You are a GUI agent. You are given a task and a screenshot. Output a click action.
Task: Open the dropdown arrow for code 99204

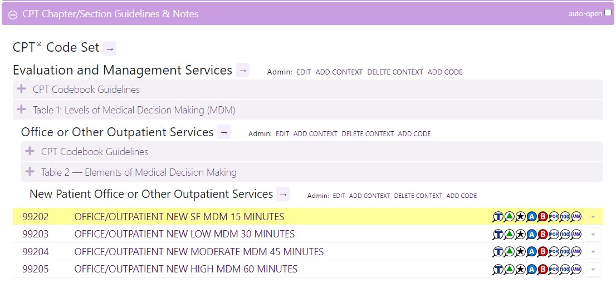point(593,252)
